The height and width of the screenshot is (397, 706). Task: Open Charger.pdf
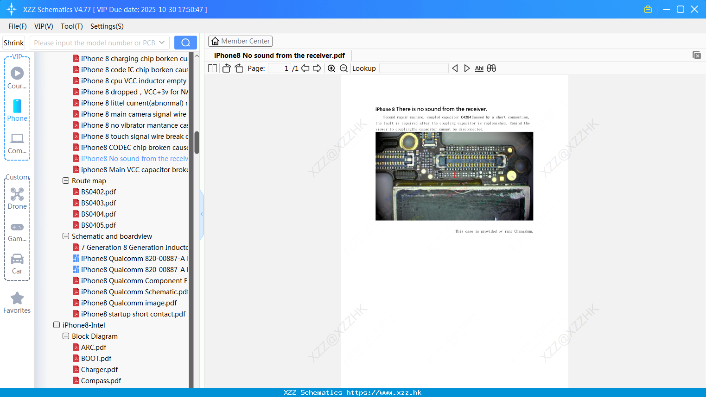click(x=95, y=369)
